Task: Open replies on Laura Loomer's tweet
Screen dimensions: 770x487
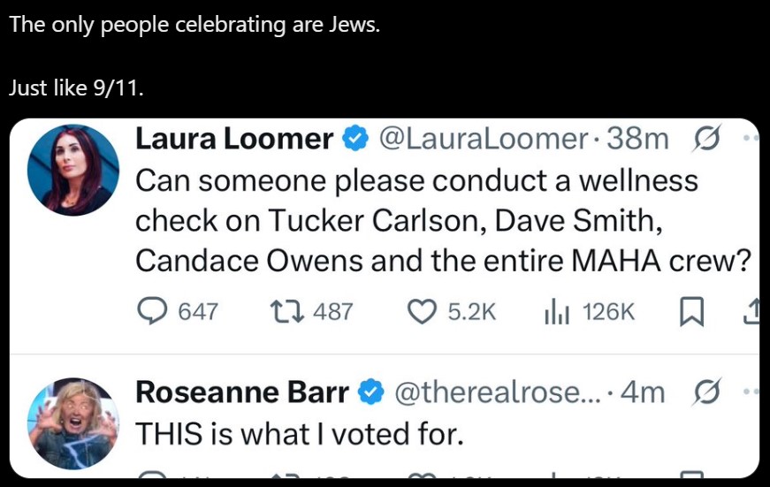Action: pos(178,312)
